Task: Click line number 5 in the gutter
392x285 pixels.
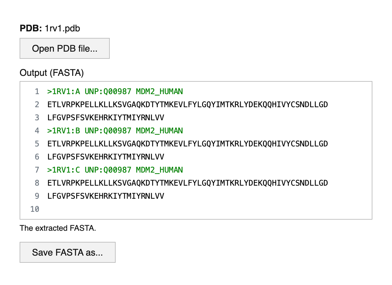Action: pos(37,144)
